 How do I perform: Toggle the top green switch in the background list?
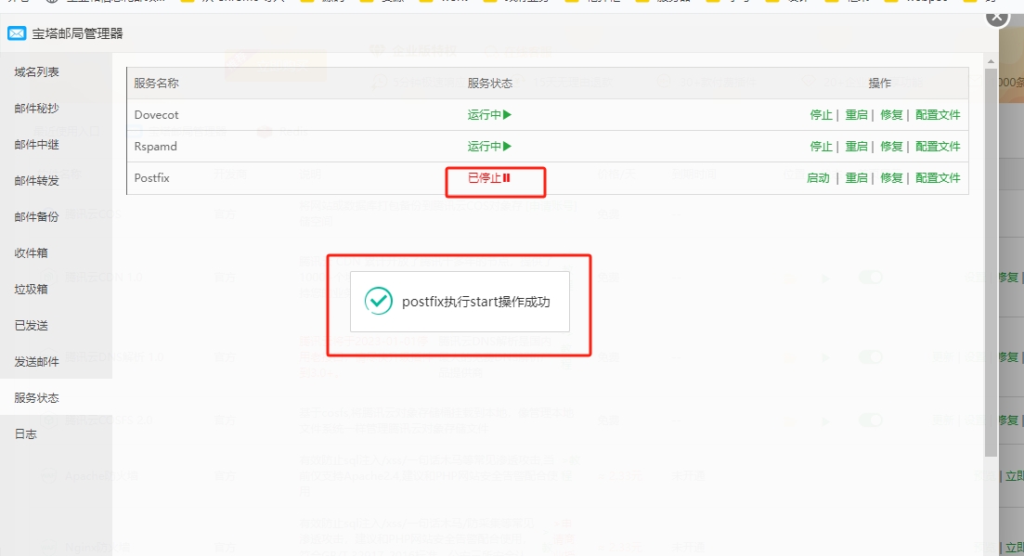point(871,277)
